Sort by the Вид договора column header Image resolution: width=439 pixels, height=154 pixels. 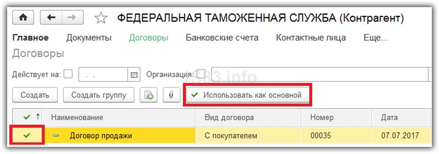pyautogui.click(x=248, y=117)
